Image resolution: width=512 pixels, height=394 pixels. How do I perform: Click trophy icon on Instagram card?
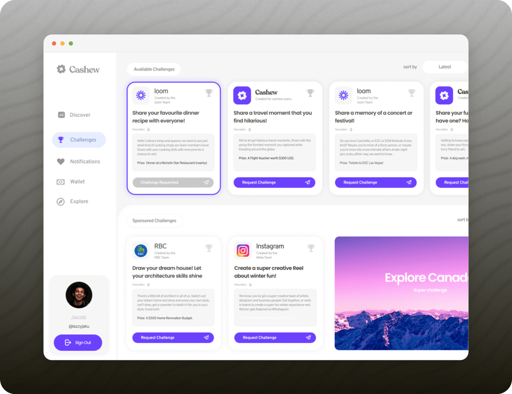click(311, 248)
